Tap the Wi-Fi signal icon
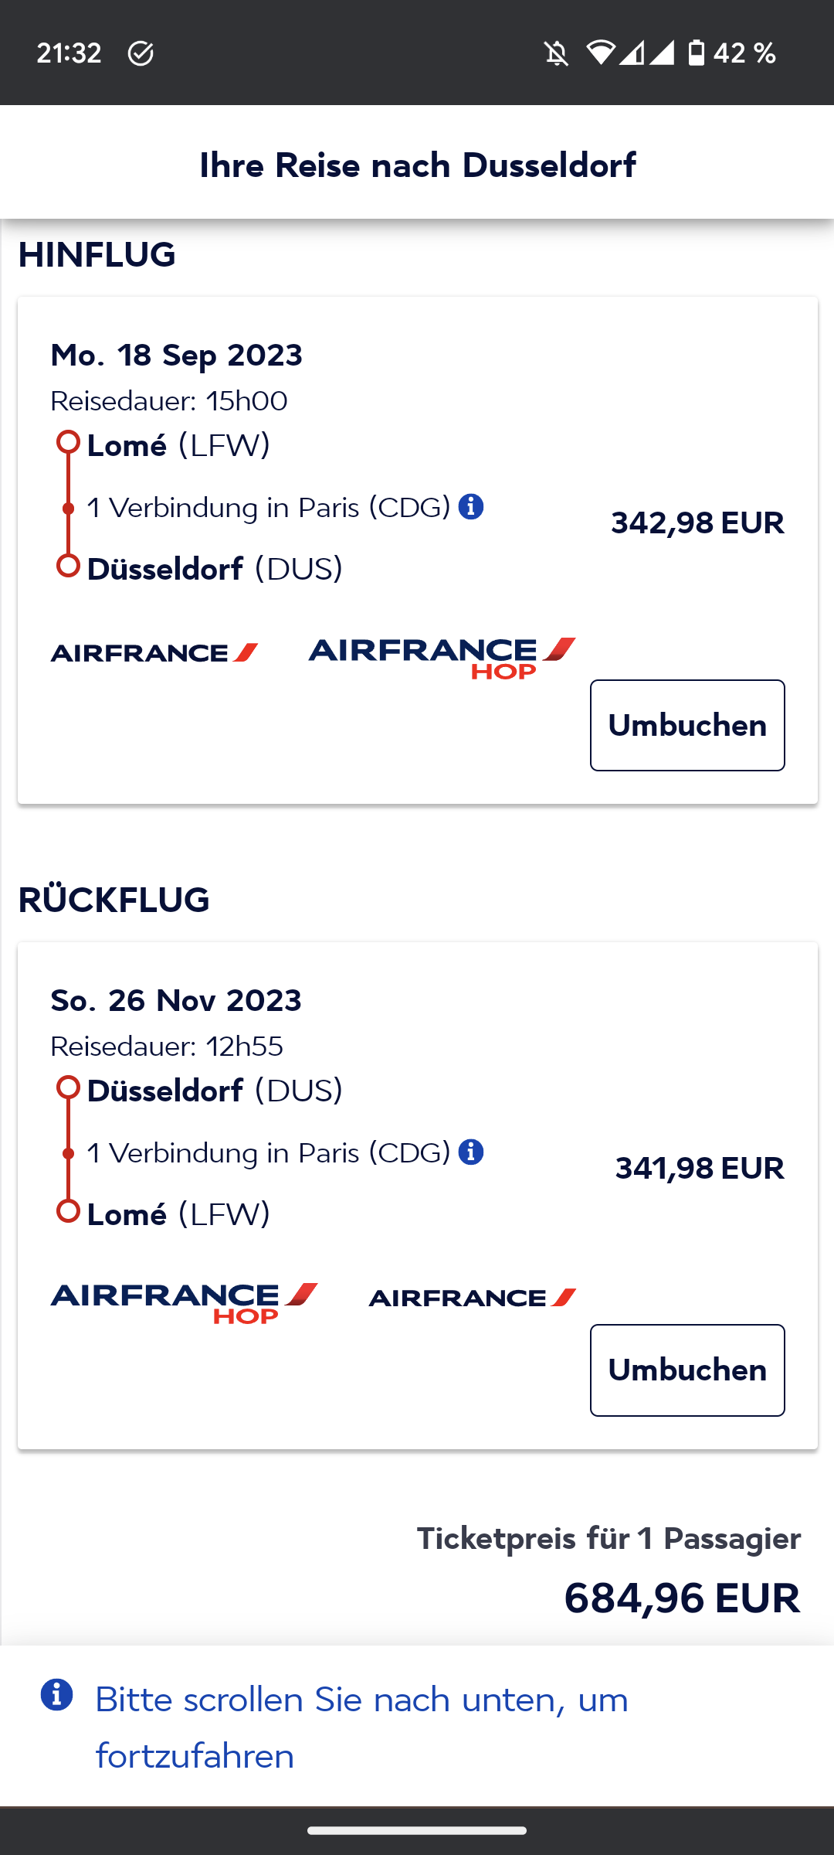 601,53
